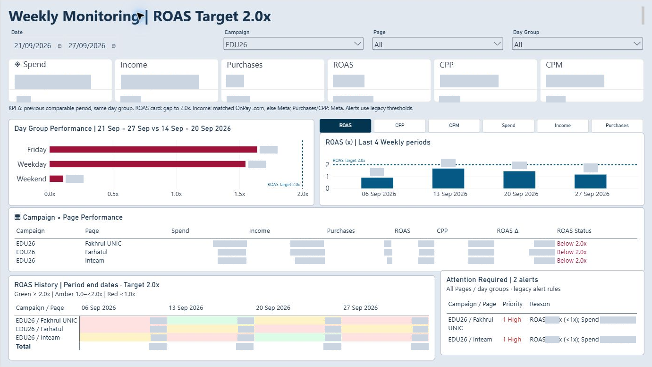The height and width of the screenshot is (367, 652).
Task: Select Inteam in the Campaign × Page Performance table
Action: 95,261
